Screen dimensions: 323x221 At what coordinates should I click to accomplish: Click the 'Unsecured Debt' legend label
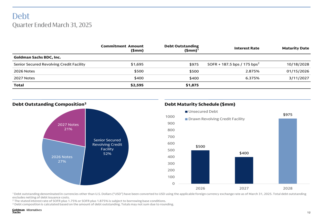[x=203, y=112]
